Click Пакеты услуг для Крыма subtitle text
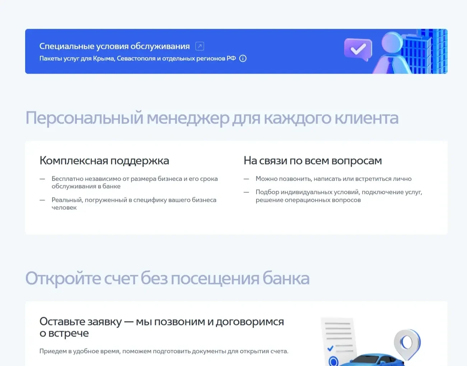The height and width of the screenshot is (366, 467). pyautogui.click(x=138, y=59)
